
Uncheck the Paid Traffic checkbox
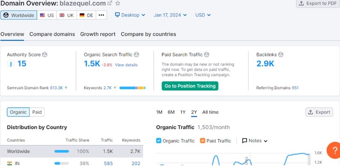pyautogui.click(x=203, y=141)
